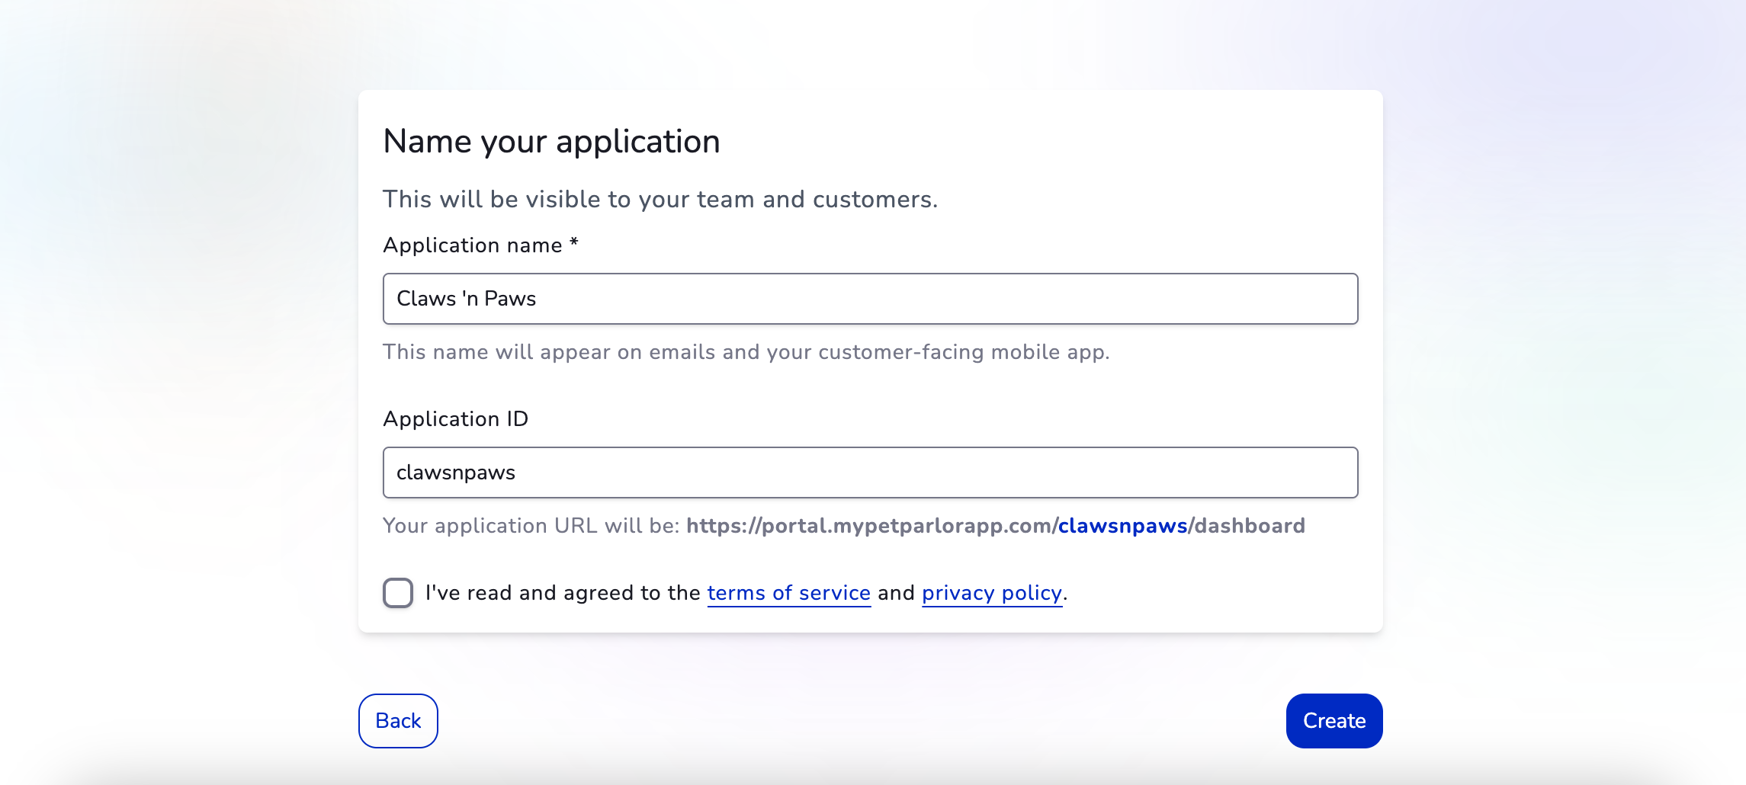
Task: Click the Back button
Action: (x=397, y=720)
